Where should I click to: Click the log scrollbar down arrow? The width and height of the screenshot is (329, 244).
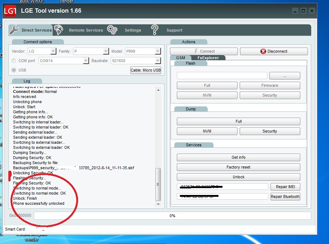point(158,204)
